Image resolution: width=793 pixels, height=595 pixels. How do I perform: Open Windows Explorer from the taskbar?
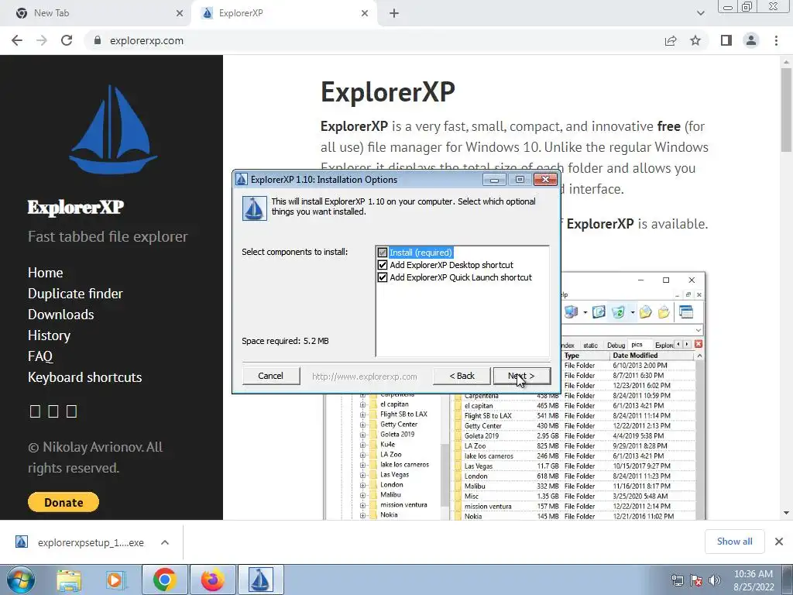click(x=69, y=580)
